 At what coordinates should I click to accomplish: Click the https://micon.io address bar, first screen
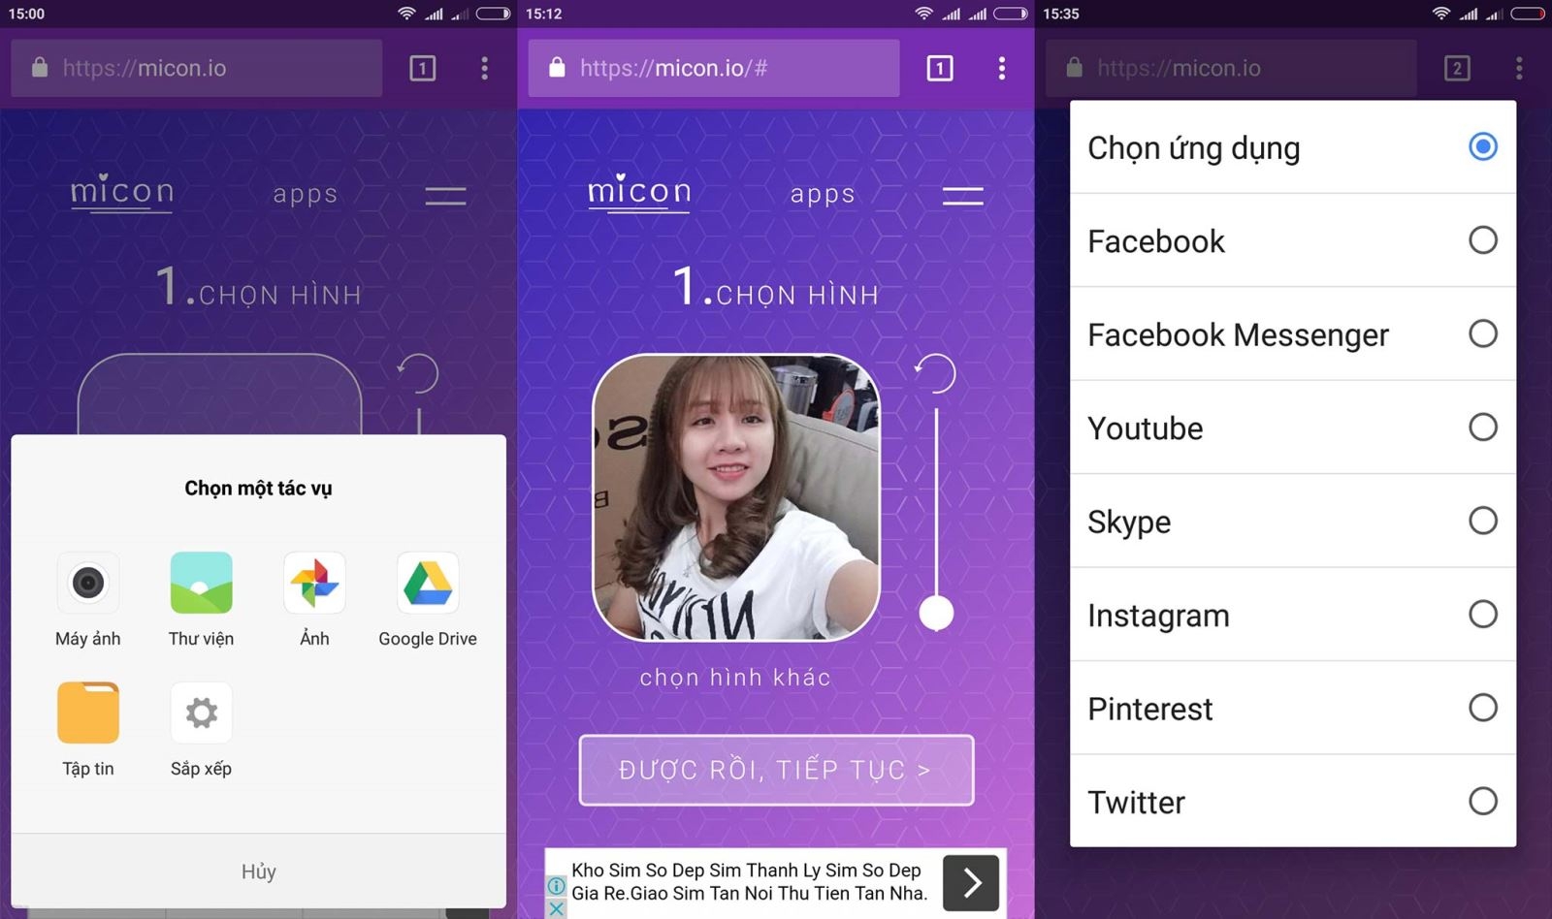tap(197, 68)
